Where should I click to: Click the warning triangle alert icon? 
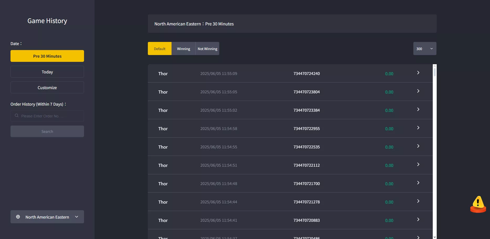(x=478, y=204)
